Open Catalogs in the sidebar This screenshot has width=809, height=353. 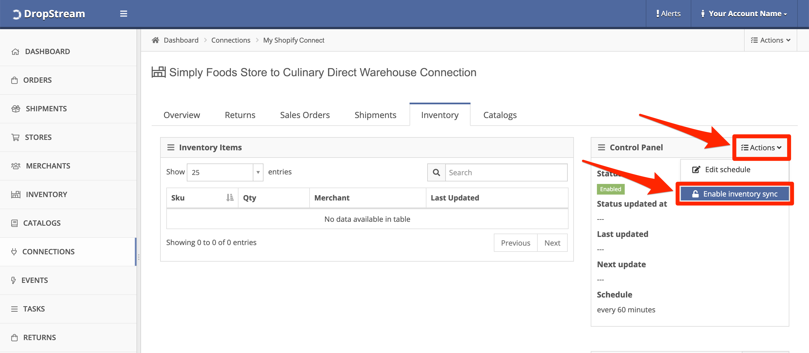tap(68, 223)
